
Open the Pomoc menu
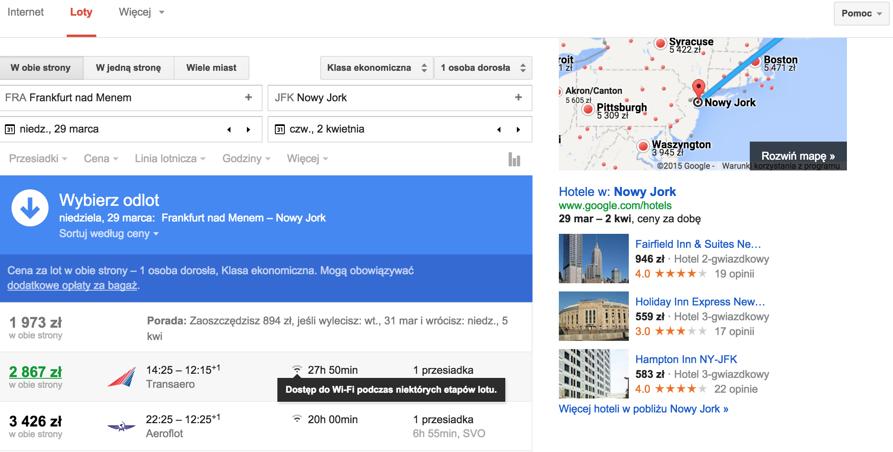pyautogui.click(x=861, y=14)
